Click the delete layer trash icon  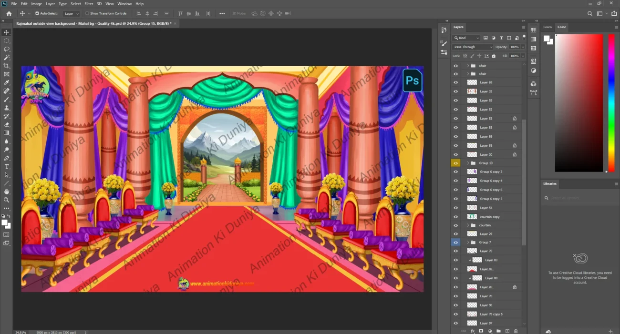516,331
